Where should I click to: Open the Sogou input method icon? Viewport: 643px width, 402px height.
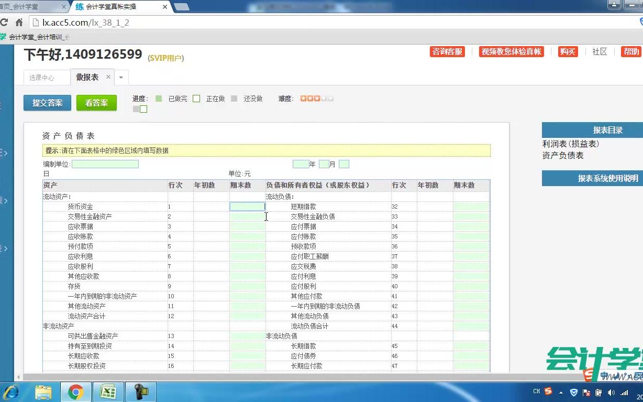pyautogui.click(x=548, y=392)
